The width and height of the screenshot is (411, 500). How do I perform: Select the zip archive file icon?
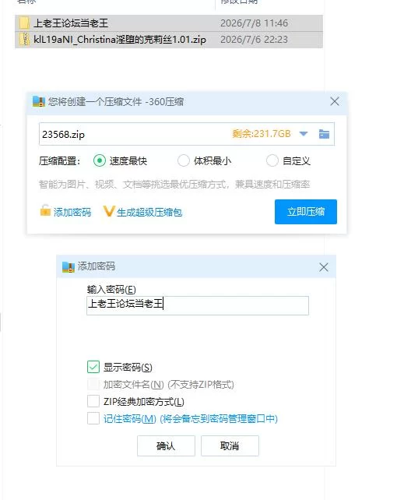click(x=25, y=39)
